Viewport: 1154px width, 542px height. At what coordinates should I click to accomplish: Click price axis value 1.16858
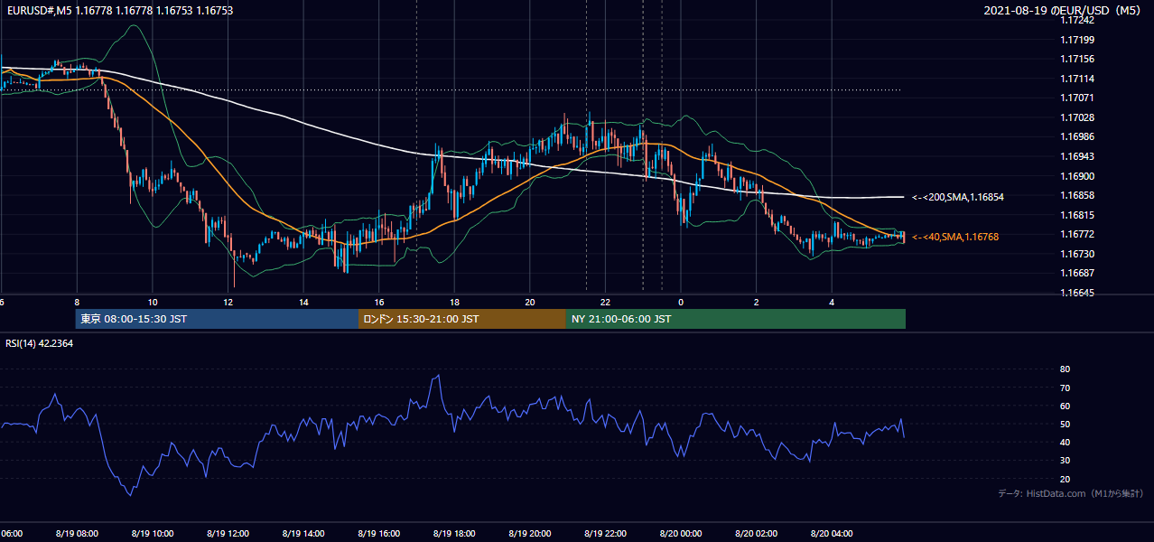1076,195
